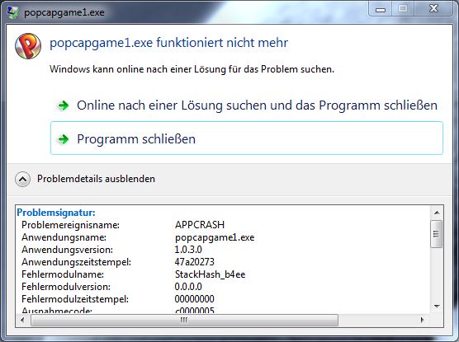Click heading 'popcapgame1.exe funktioniert nicht mehr'
Viewport: 459px width, 342px height.
coord(169,43)
